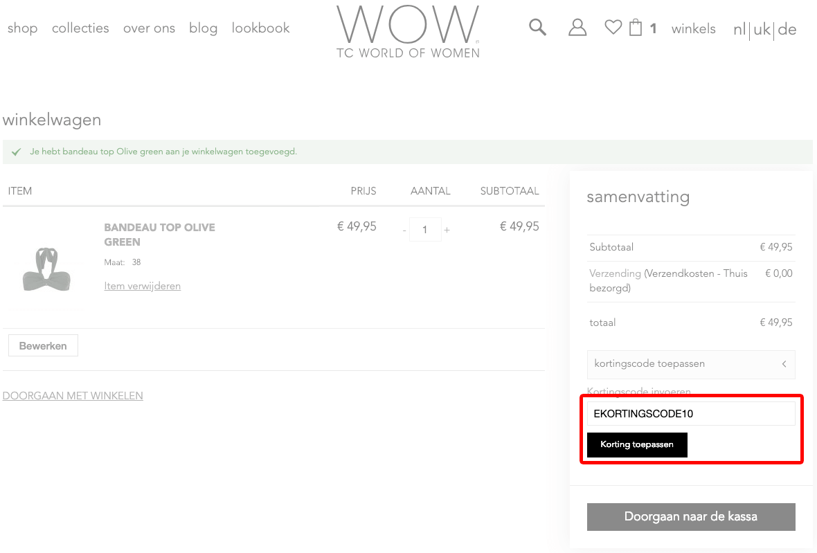
Task: Click Item verwijderen link
Action: 142,286
